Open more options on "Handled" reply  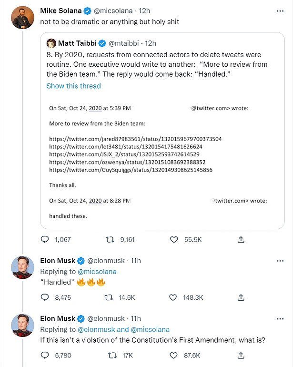point(281,261)
